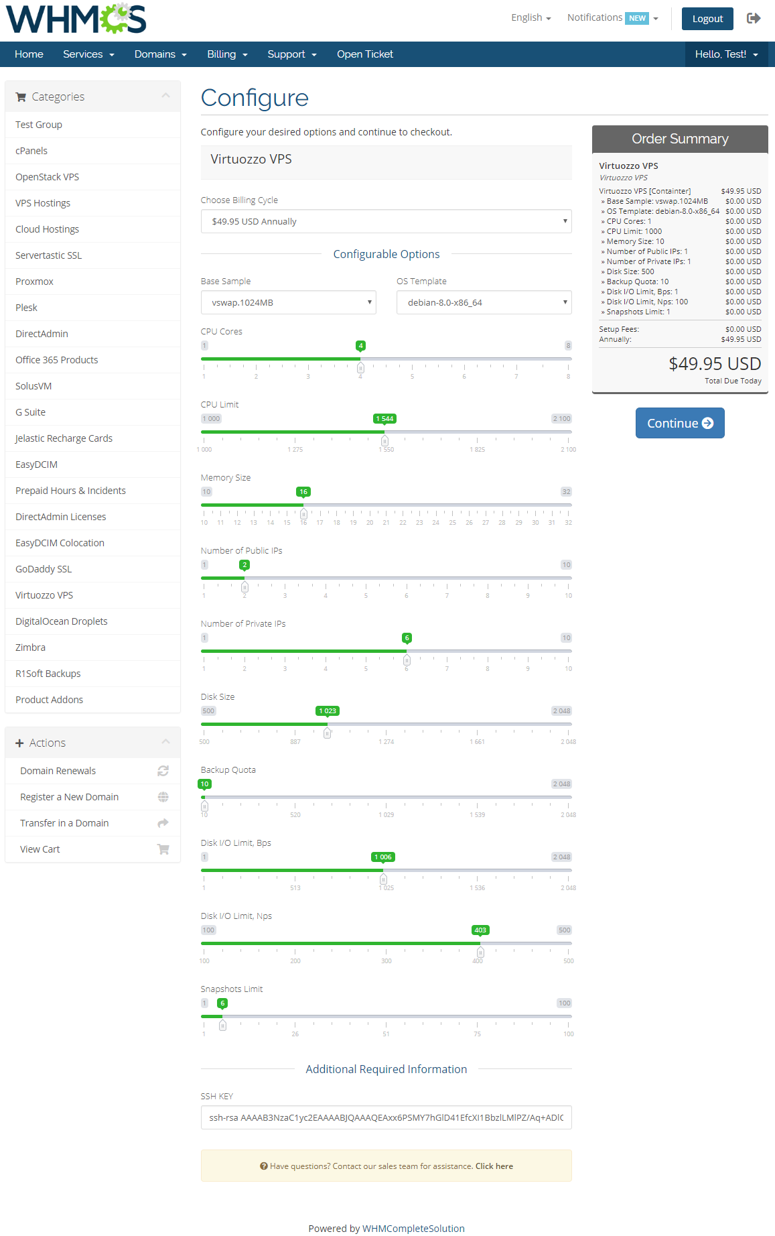The width and height of the screenshot is (775, 1236).
Task: Select the SolusVM category
Action: tap(92, 386)
